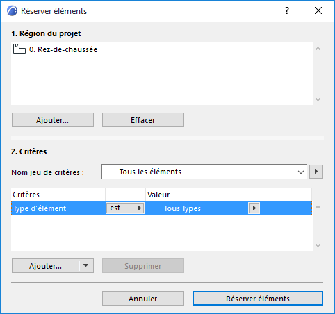Click the Effacer button
The image size is (335, 314).
tap(143, 120)
